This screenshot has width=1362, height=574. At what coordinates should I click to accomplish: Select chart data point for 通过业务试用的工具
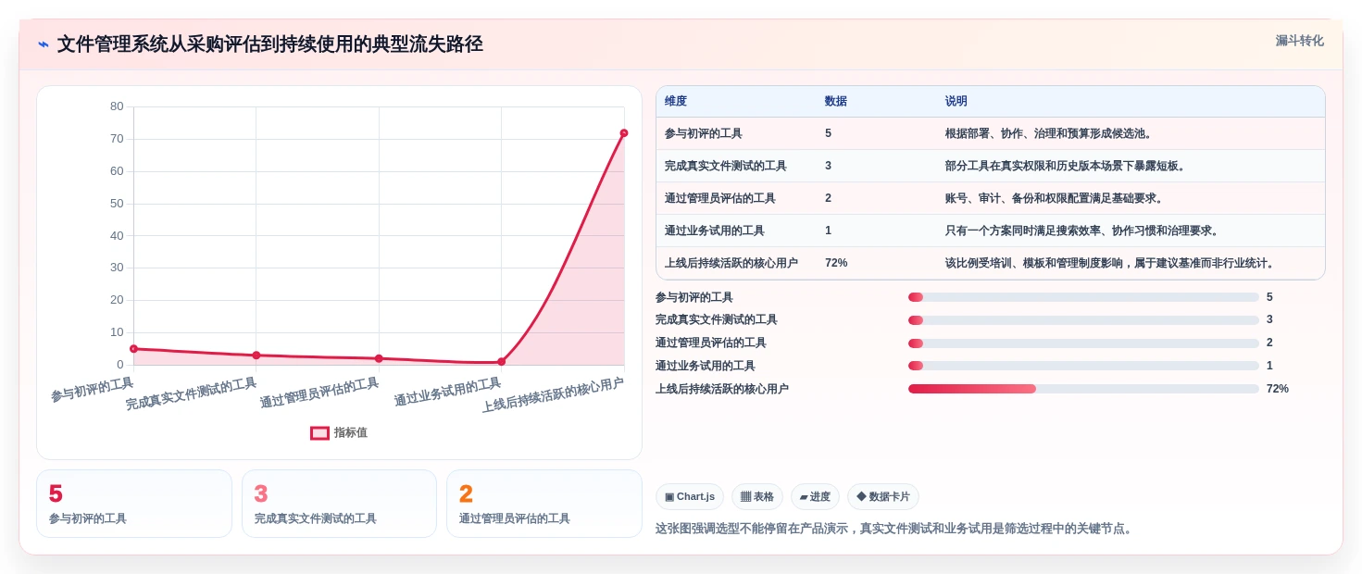pyautogui.click(x=501, y=362)
